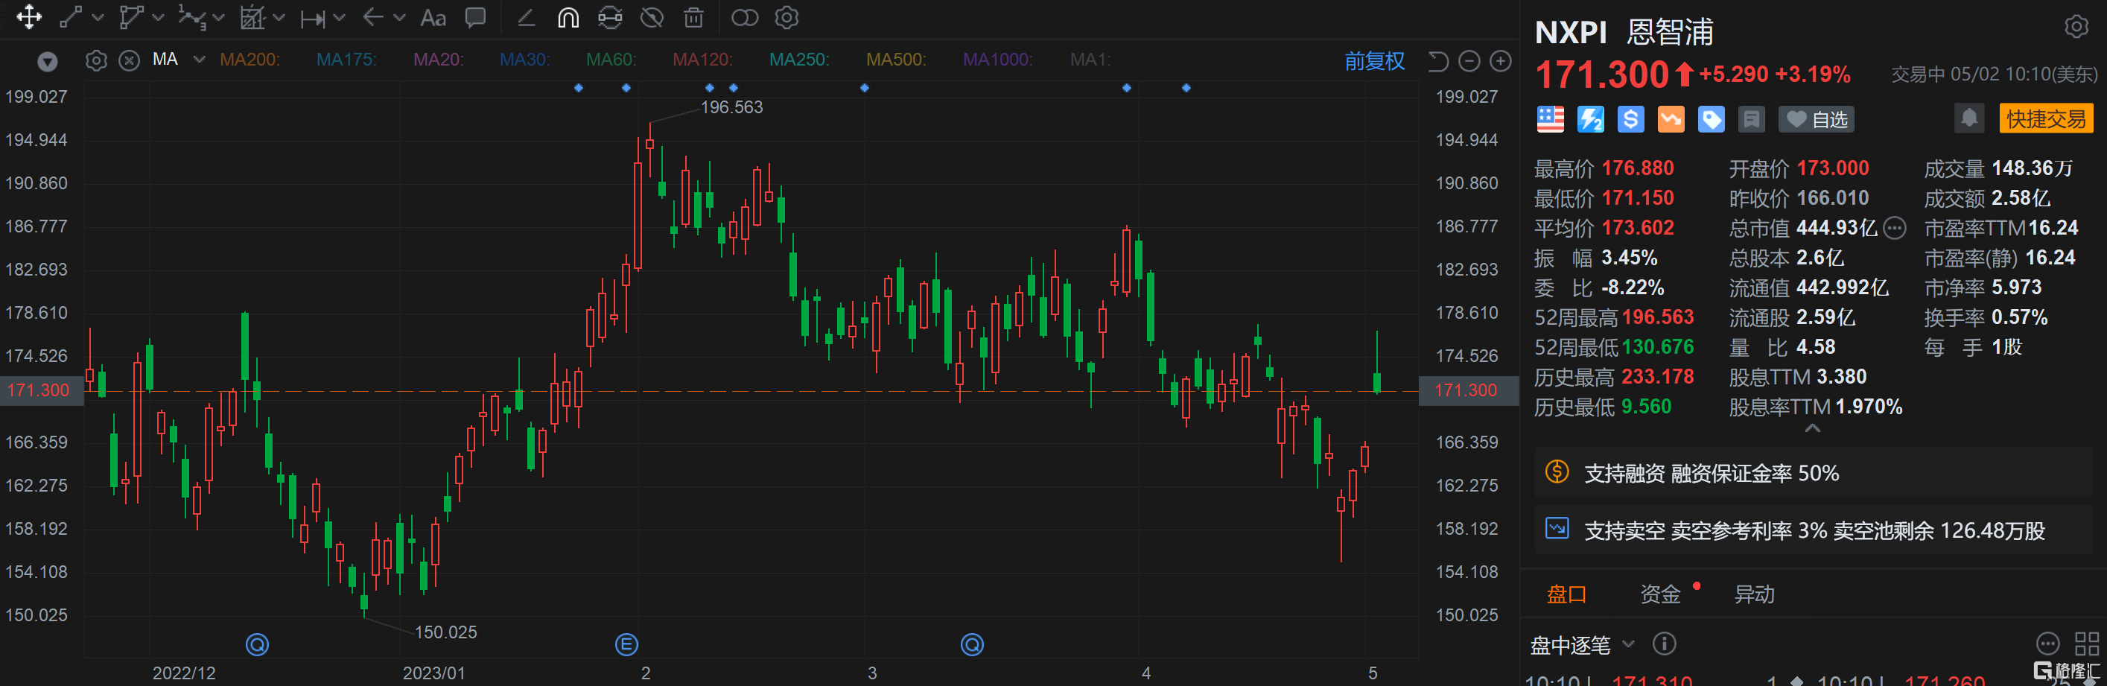Click the more options ellipsis for tick list
2107x686 pixels.
click(x=2047, y=644)
